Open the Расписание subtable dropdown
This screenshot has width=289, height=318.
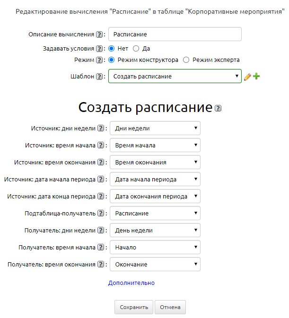(155, 214)
